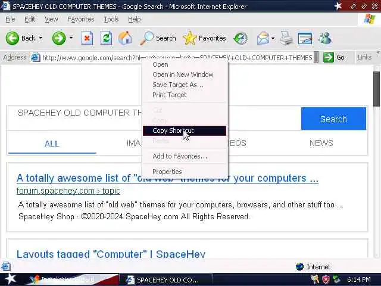Click the Refresh page icon
This screenshot has height=286, width=381.
click(106, 38)
